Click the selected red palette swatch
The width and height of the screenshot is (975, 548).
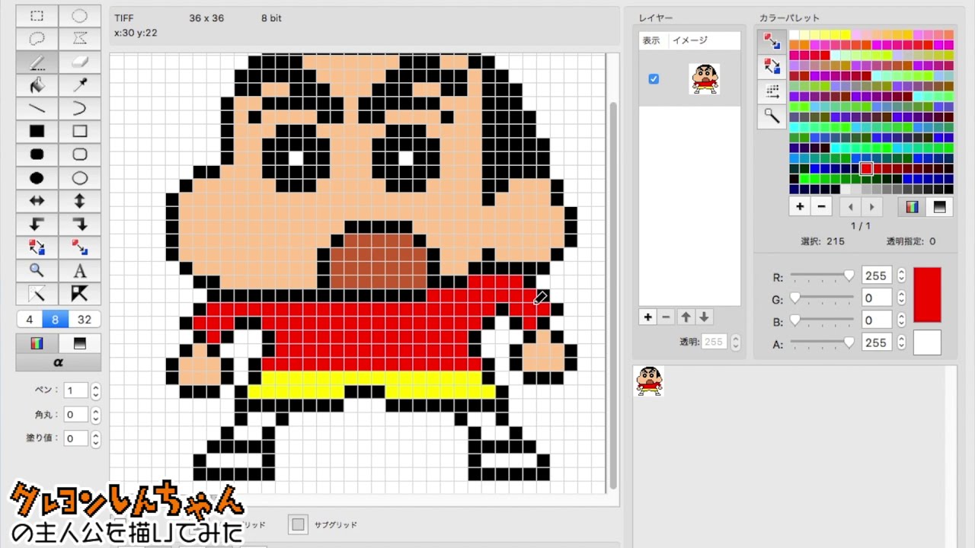pyautogui.click(x=866, y=168)
